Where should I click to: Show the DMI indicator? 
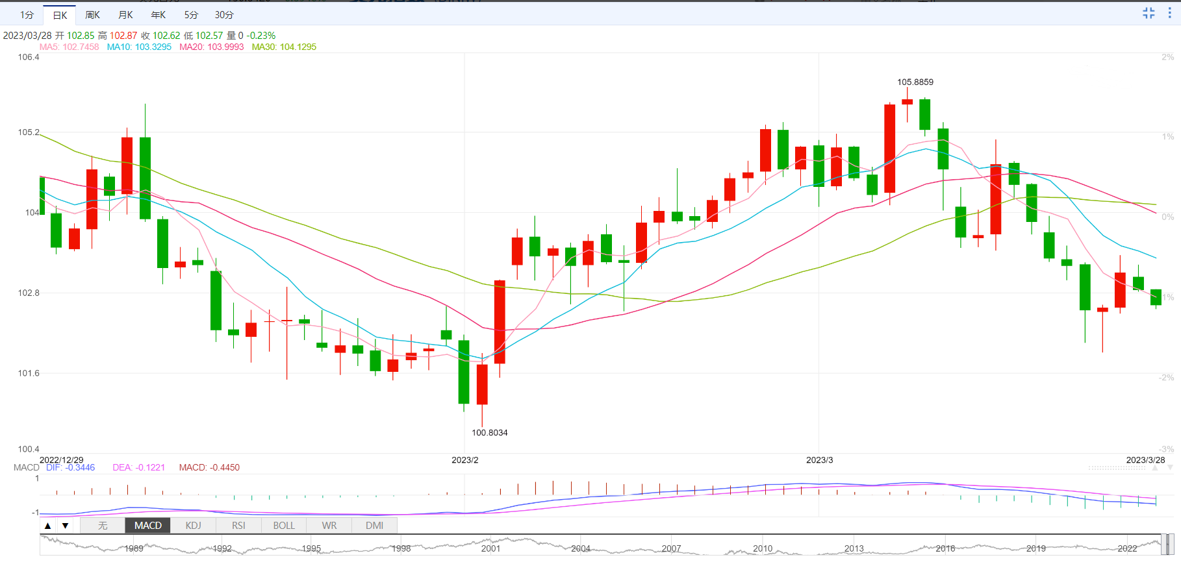(374, 526)
